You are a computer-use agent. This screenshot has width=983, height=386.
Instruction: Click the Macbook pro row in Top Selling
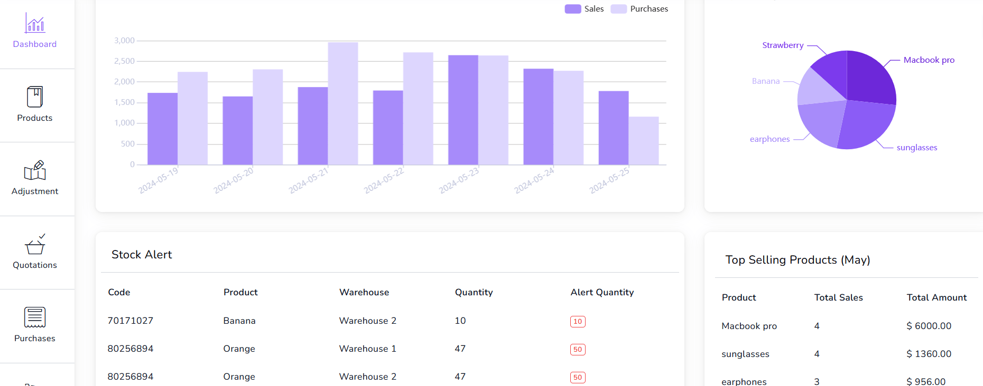point(749,326)
